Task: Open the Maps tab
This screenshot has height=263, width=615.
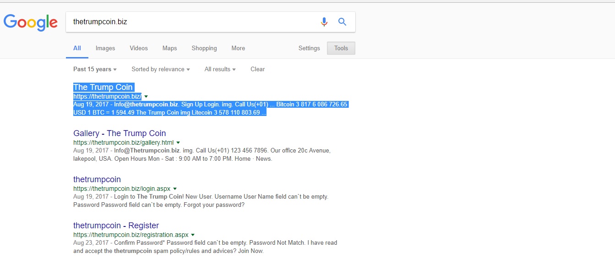Action: 169,48
